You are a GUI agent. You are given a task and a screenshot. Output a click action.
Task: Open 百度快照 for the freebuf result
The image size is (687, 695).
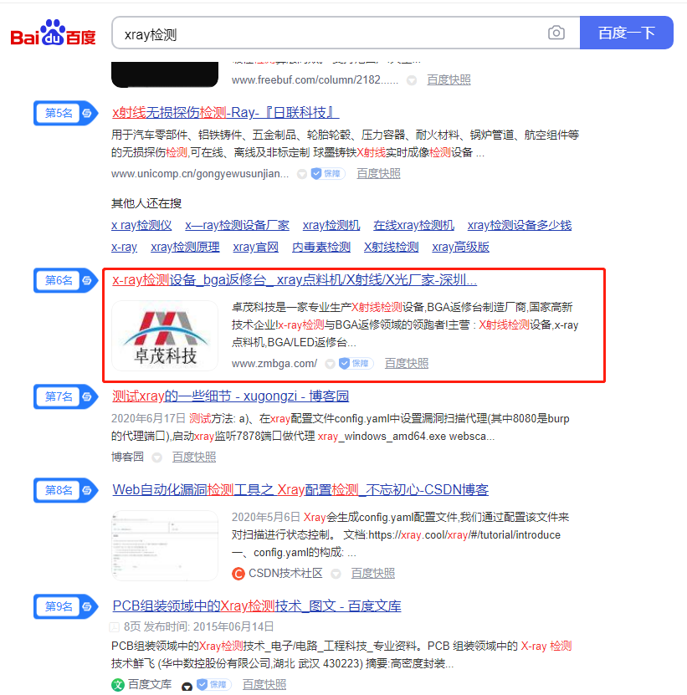pyautogui.click(x=449, y=79)
